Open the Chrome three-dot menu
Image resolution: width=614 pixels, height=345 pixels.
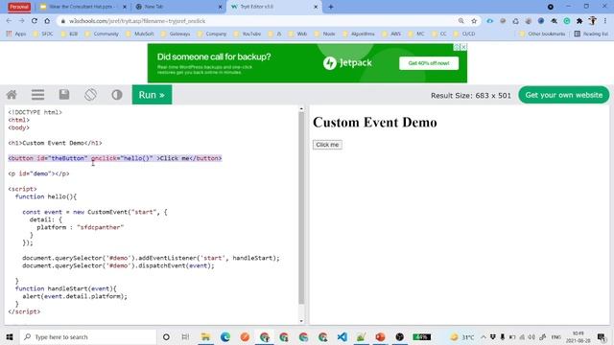pos(605,21)
